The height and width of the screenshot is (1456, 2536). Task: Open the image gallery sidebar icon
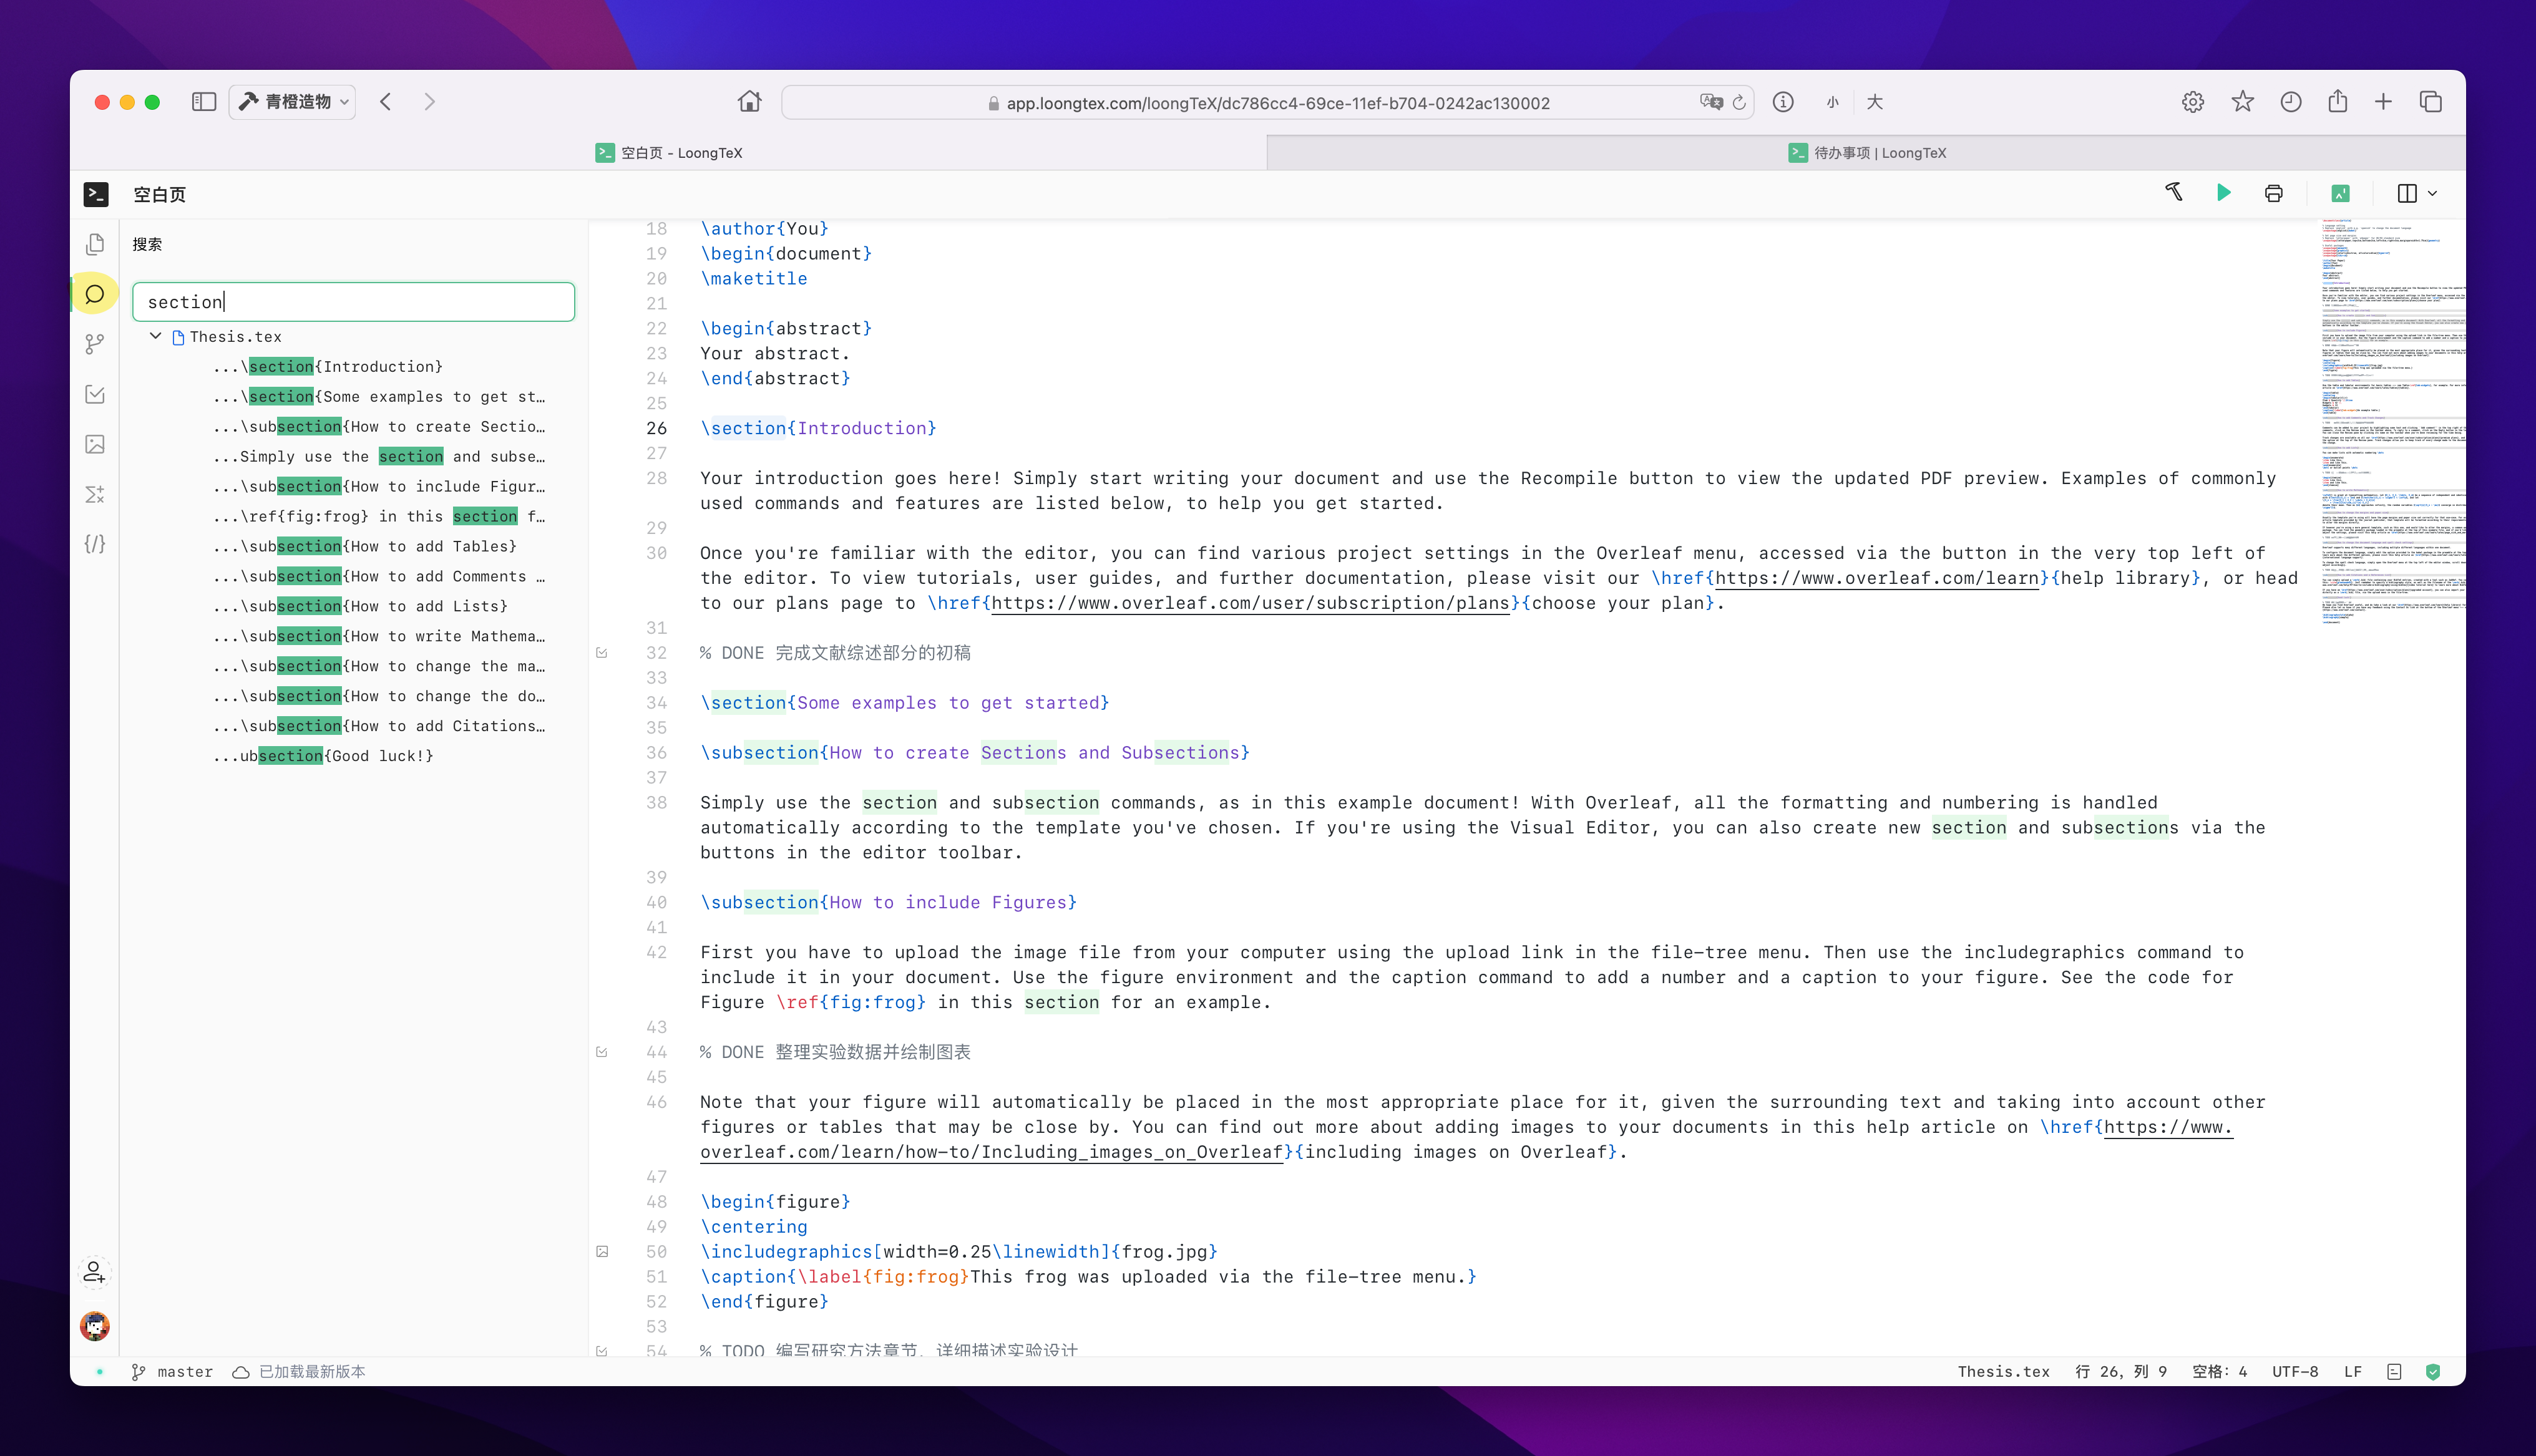click(x=95, y=444)
